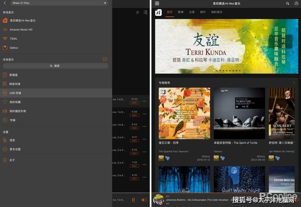
Task: Open the user account profile icon
Action: click(x=296, y=3)
